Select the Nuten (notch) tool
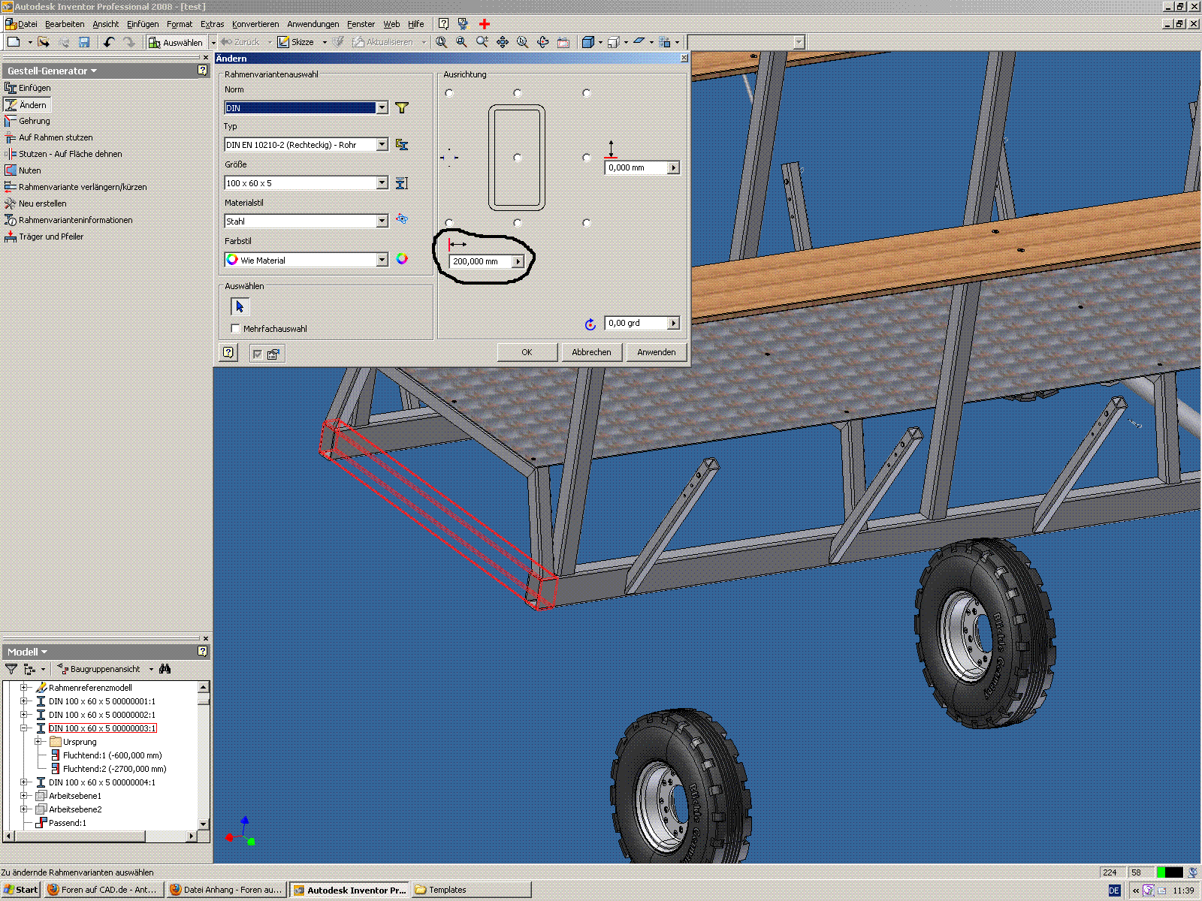This screenshot has height=901, width=1202. pos(29,170)
